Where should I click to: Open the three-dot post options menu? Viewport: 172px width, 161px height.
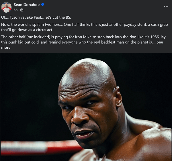click(x=166, y=7)
